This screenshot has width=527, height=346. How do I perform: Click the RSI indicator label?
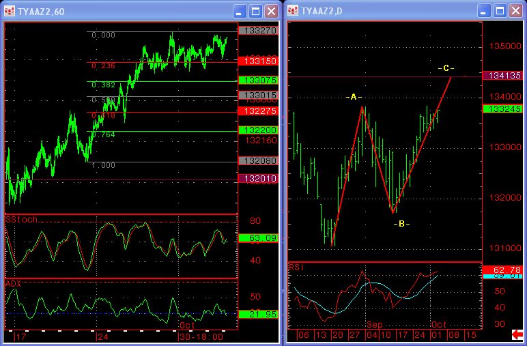point(295,267)
